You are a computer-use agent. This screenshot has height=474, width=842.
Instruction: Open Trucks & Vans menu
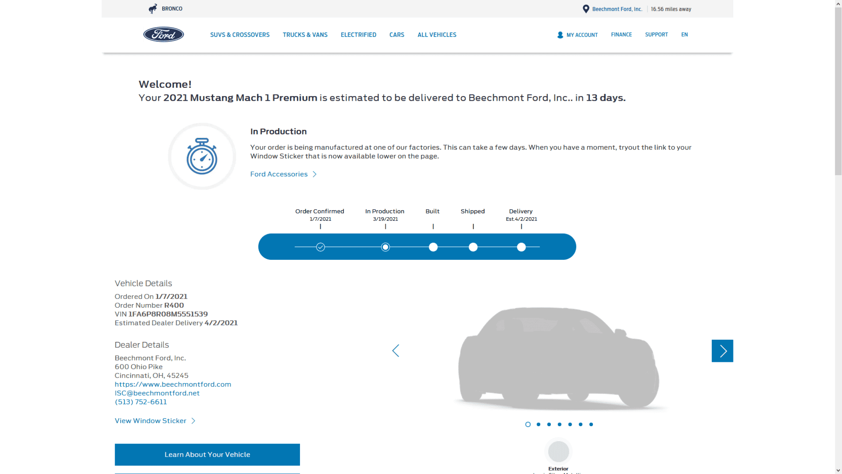coord(305,35)
